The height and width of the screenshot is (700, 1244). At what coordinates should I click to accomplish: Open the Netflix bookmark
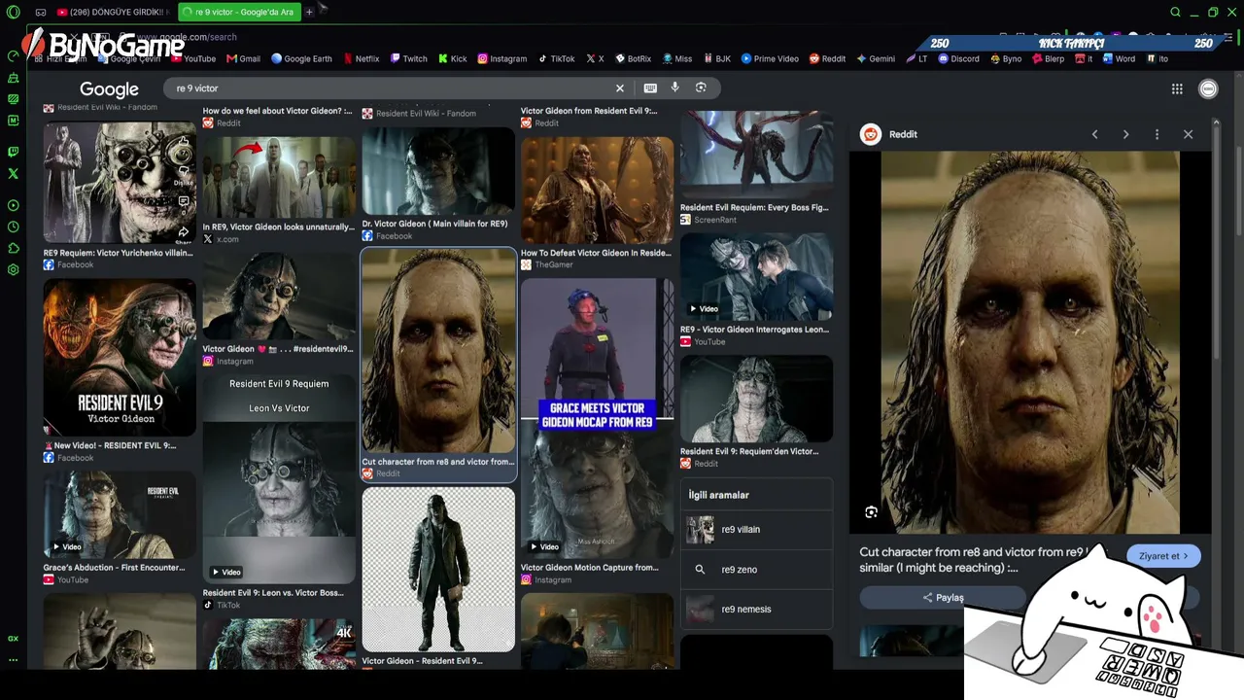[x=361, y=58]
